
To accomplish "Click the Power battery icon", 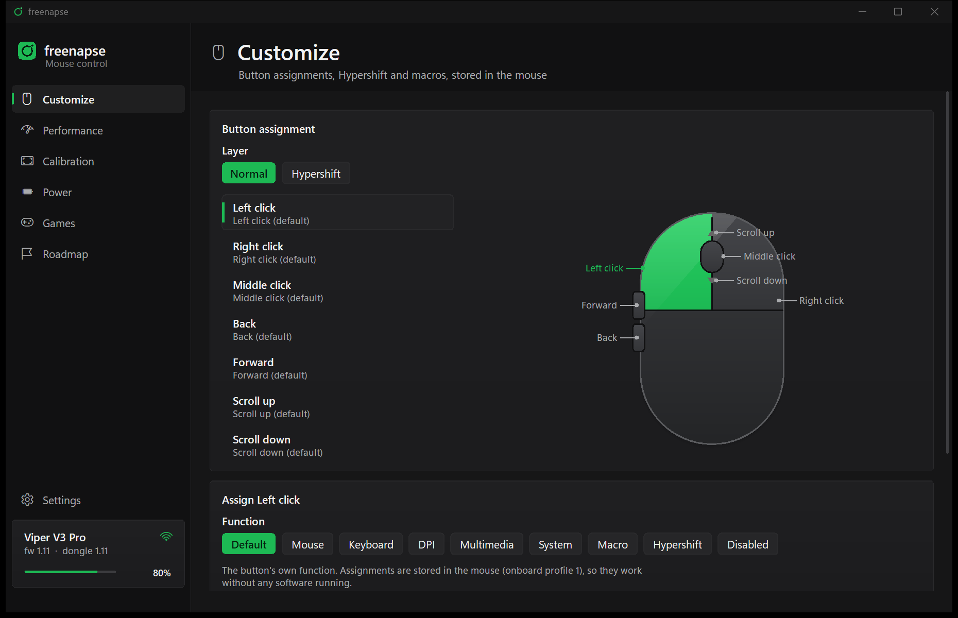I will pyautogui.click(x=27, y=192).
